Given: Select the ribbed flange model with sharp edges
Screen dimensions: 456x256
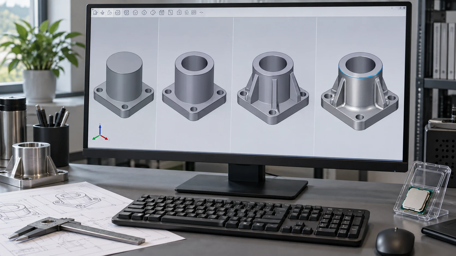Looking at the screenshot, I should coord(273,88).
